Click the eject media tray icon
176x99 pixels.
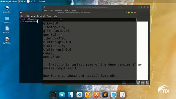click(x=34, y=1)
